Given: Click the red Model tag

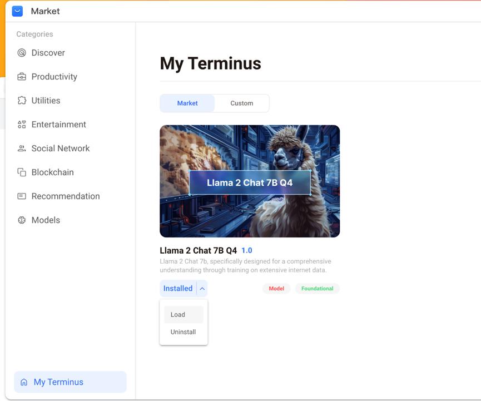Looking at the screenshot, I should pos(276,289).
